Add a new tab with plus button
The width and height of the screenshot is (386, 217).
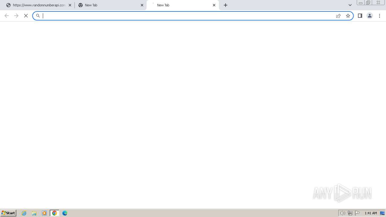(226, 5)
